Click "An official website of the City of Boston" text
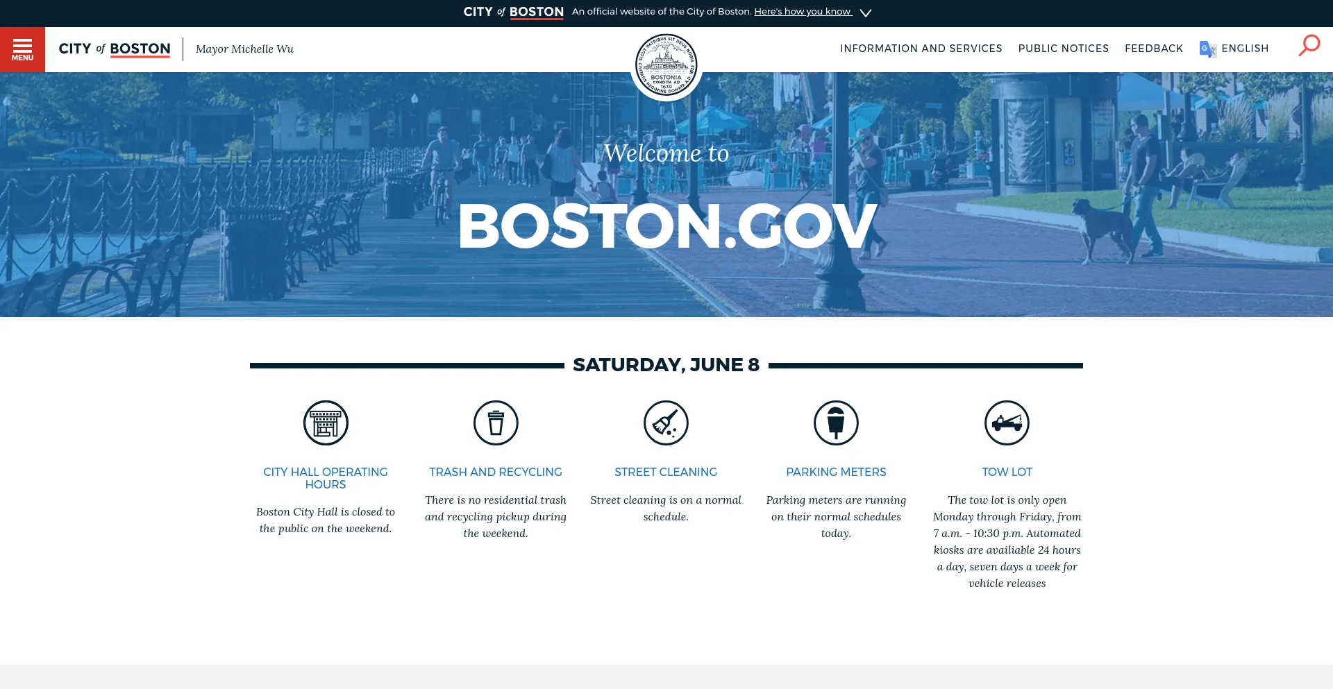This screenshot has height=689, width=1333. pos(662,12)
